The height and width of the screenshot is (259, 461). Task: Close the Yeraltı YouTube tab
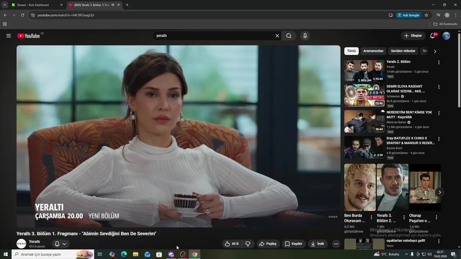coord(118,5)
